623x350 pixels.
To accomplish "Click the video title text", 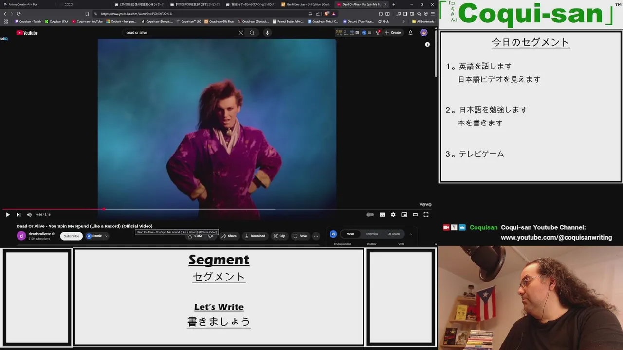I will coord(85,226).
